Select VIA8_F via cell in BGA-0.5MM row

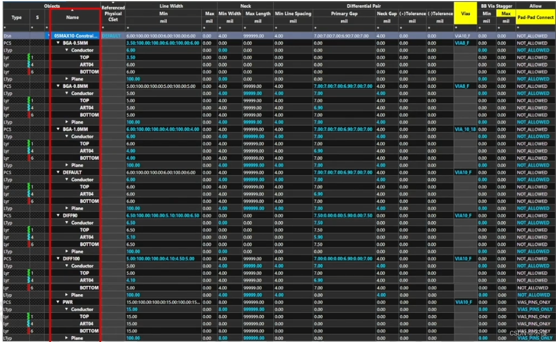point(461,43)
